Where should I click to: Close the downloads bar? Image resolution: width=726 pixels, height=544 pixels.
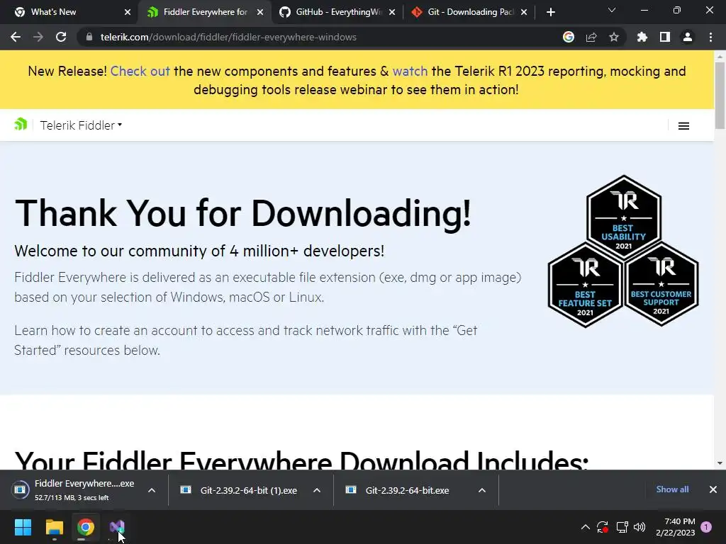pyautogui.click(x=713, y=489)
